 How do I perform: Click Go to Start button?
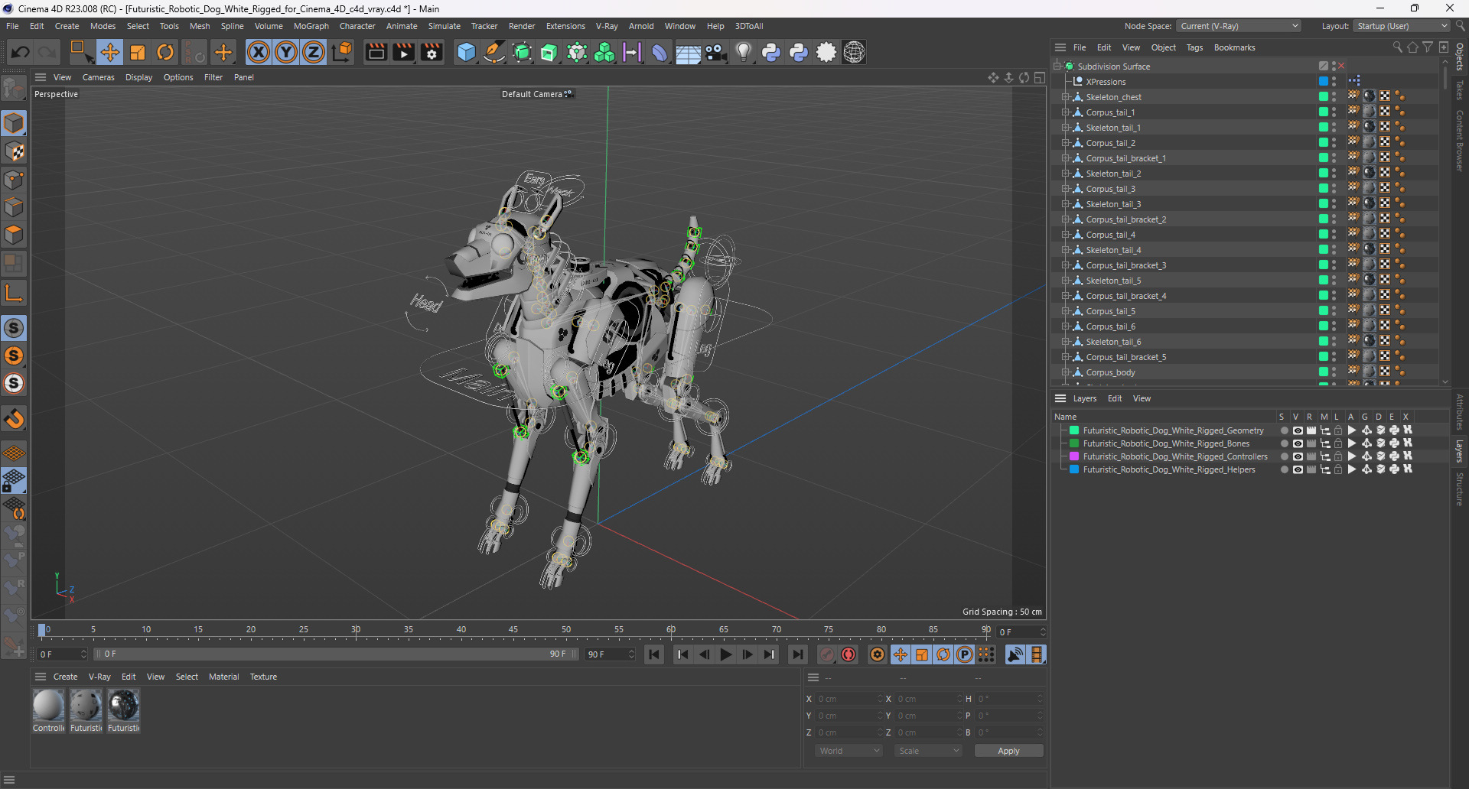653,654
